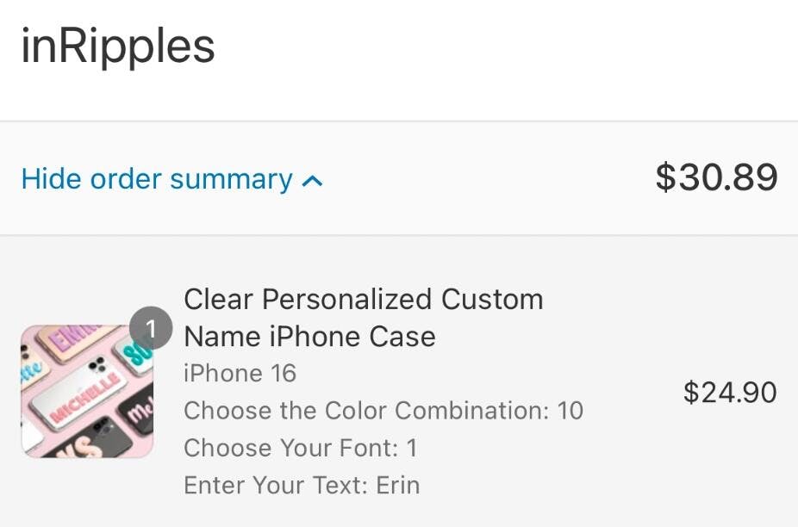Click the Choose Your Font label
Image resolution: width=798 pixels, height=527 pixels.
[x=289, y=448]
